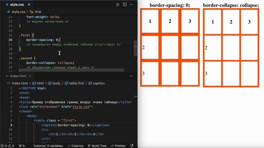This screenshot has width=264, height=148.
Task: Click the Colorize status bar button
Action: pyautogui.click(x=75, y=146)
